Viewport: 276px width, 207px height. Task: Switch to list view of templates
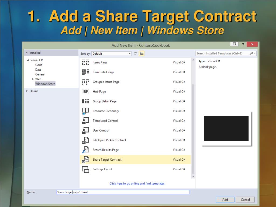[142, 54]
